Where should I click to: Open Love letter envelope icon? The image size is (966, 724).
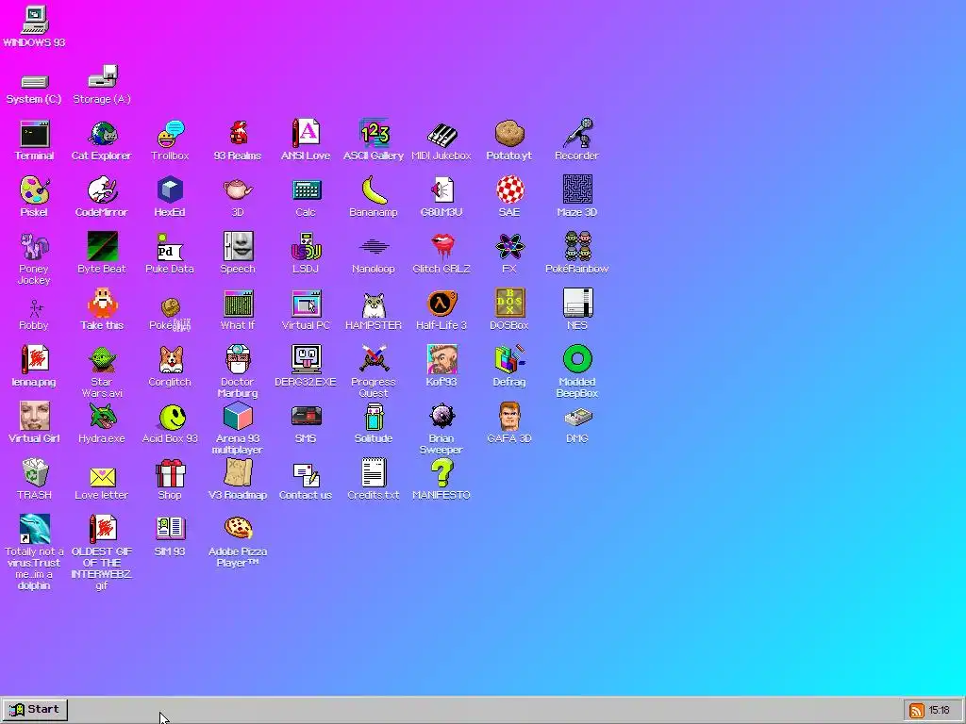102,476
